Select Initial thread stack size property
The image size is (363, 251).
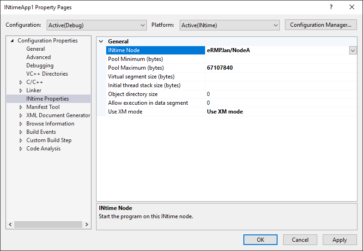pyautogui.click(x=156, y=85)
